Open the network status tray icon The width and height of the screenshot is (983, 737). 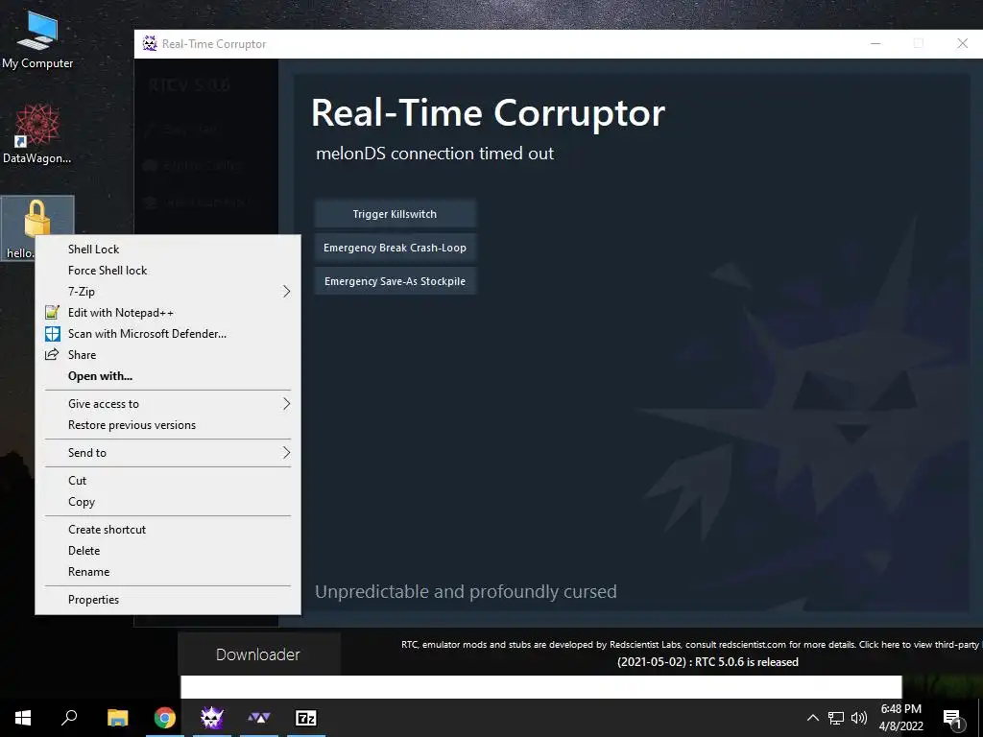836,718
